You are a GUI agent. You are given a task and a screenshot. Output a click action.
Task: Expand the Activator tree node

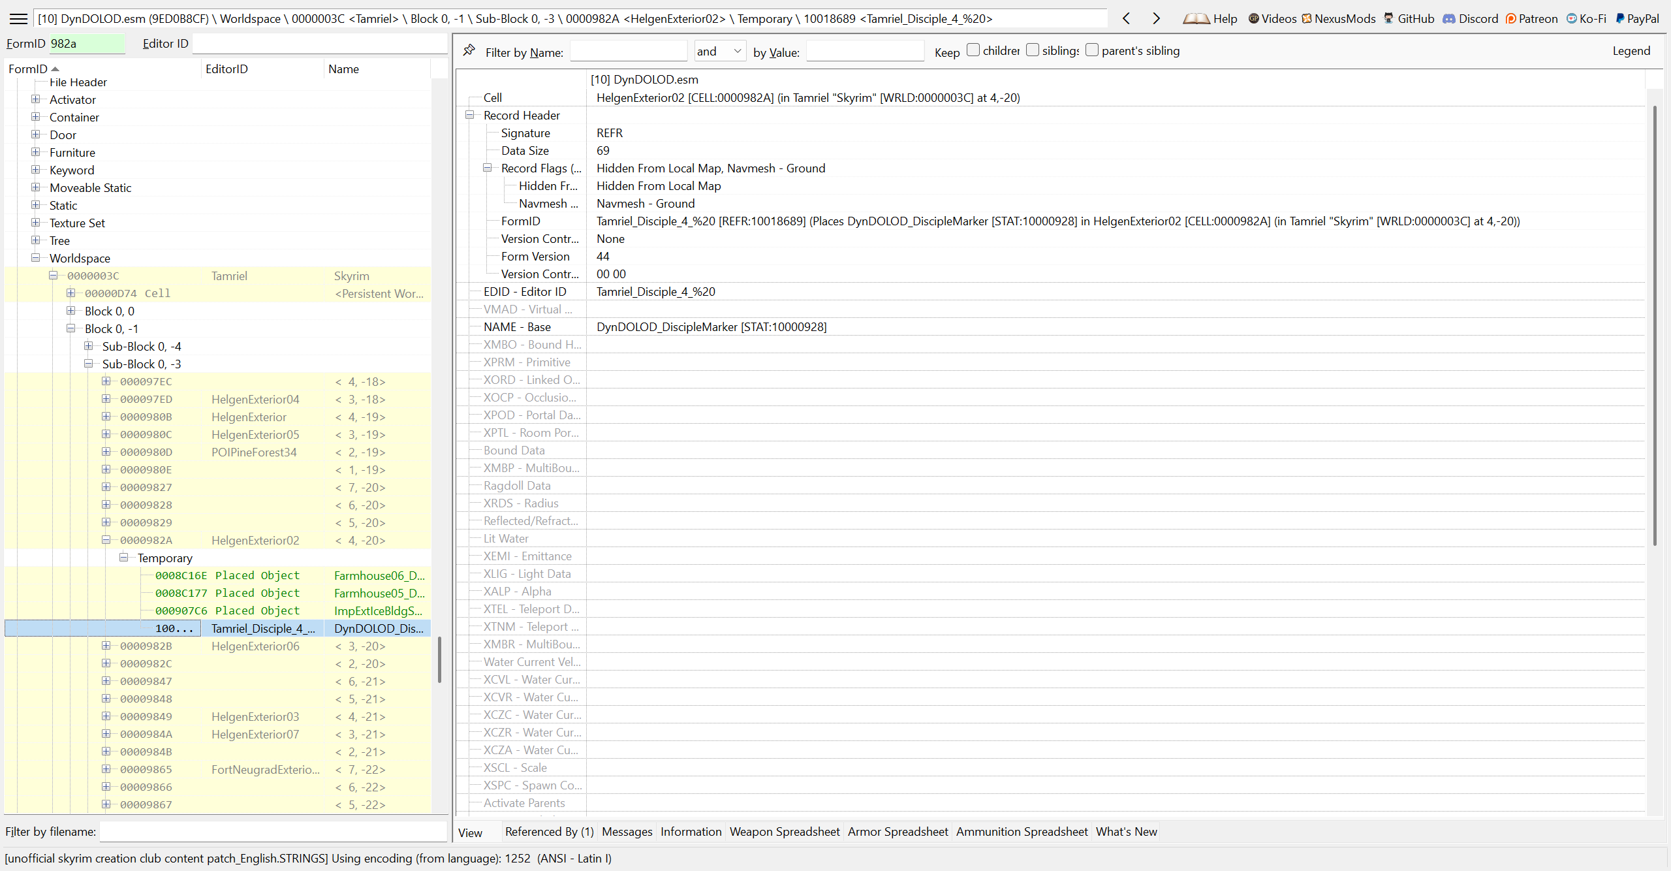pos(36,99)
